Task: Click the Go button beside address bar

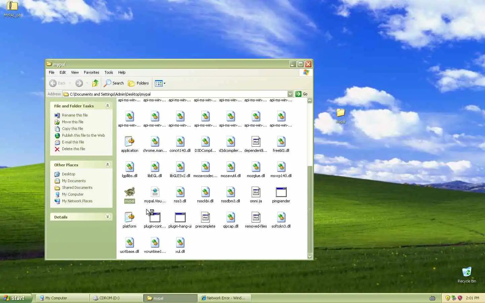Action: click(x=301, y=94)
